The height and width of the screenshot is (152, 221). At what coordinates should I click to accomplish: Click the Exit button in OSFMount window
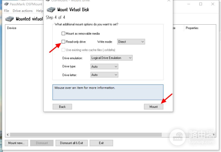point(101,143)
